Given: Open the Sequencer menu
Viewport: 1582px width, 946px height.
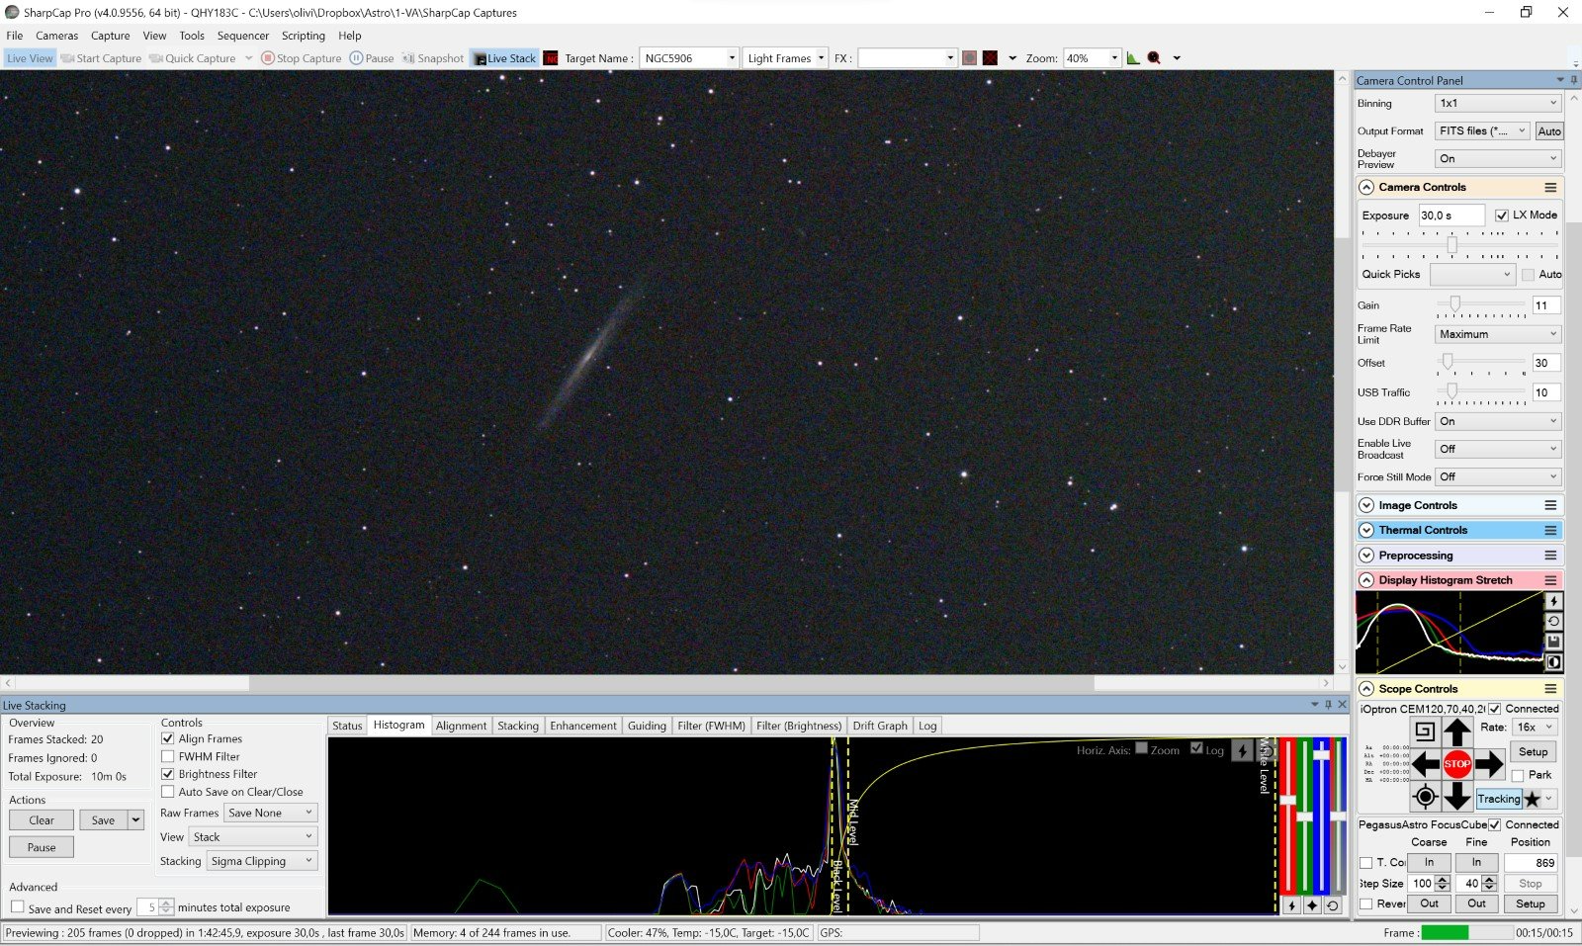Looking at the screenshot, I should 242,36.
